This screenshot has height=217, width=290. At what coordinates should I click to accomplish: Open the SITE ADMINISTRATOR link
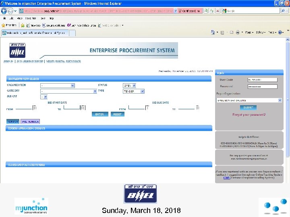click(x=30, y=61)
